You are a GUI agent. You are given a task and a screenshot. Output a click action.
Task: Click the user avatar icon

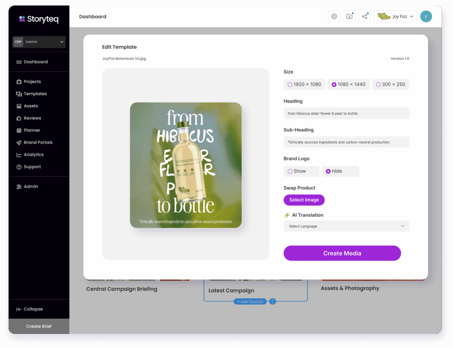point(426,16)
